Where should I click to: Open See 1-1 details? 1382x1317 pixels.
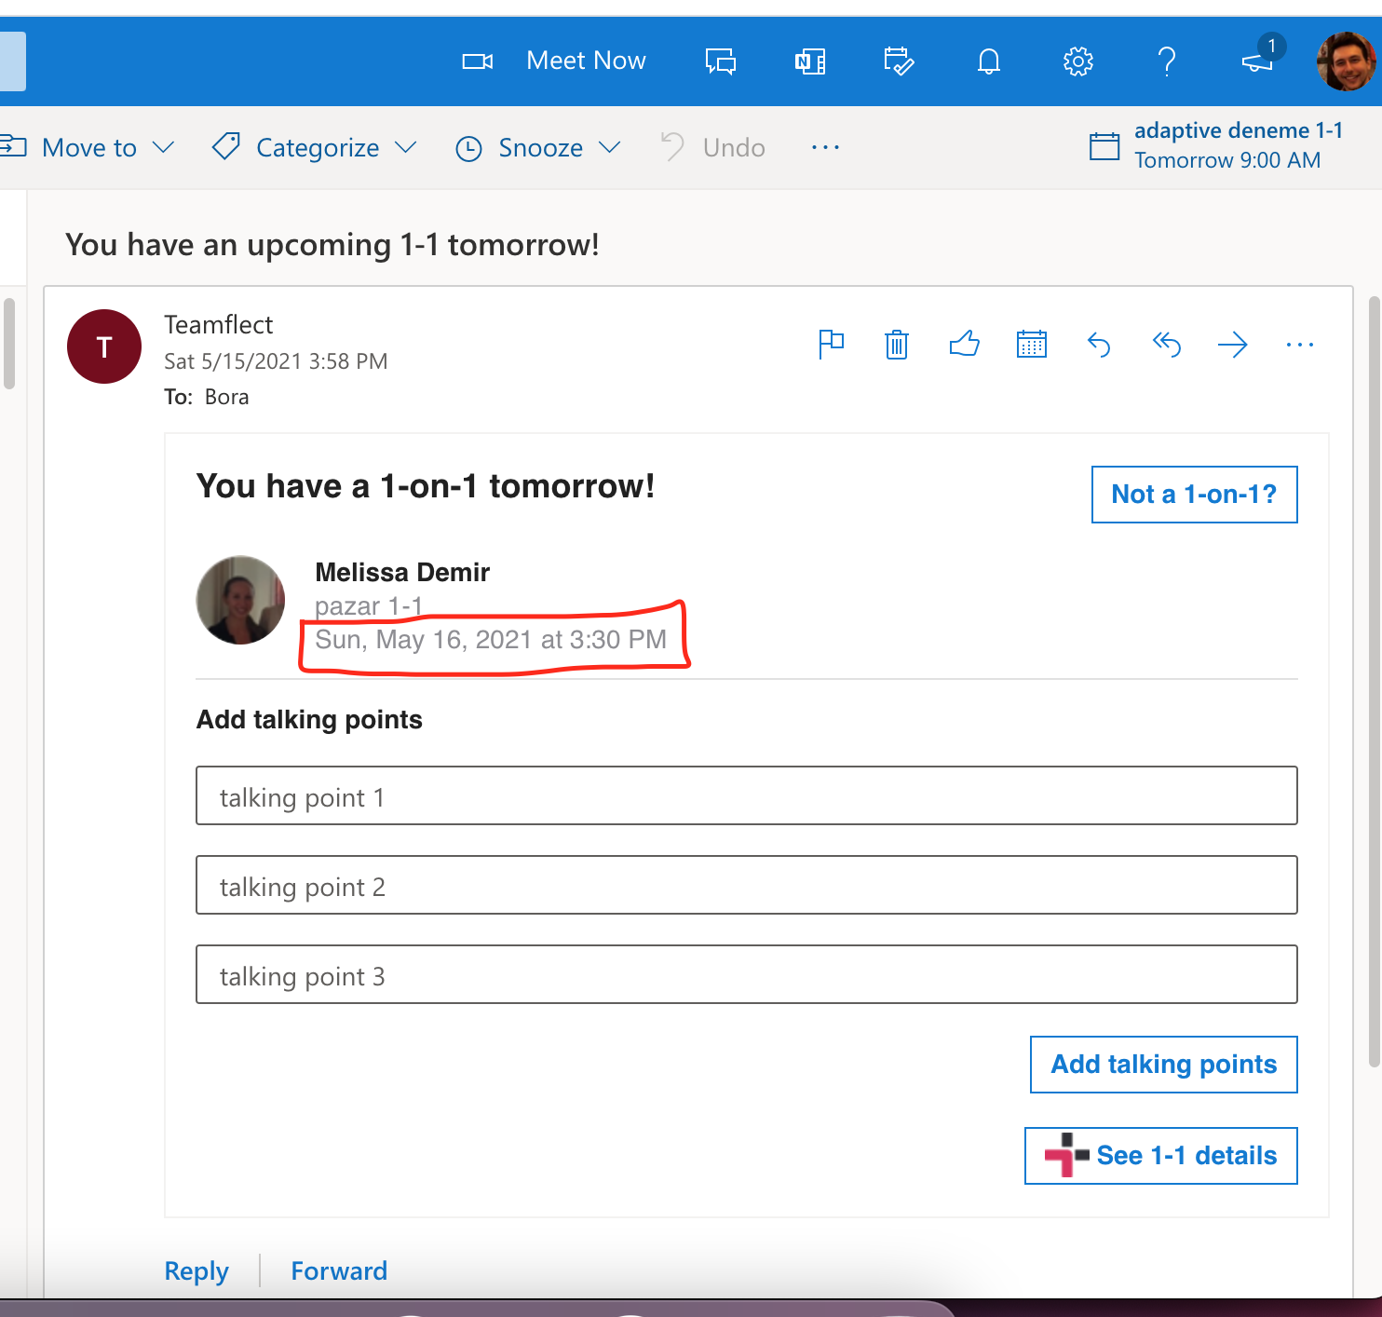(1160, 1155)
